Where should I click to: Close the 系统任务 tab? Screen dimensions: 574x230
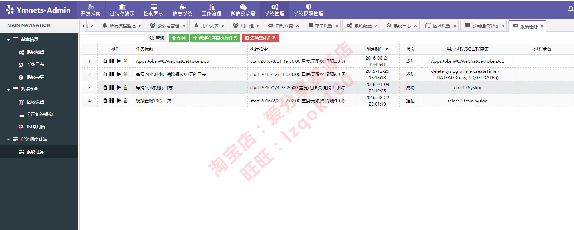pyautogui.click(x=542, y=26)
